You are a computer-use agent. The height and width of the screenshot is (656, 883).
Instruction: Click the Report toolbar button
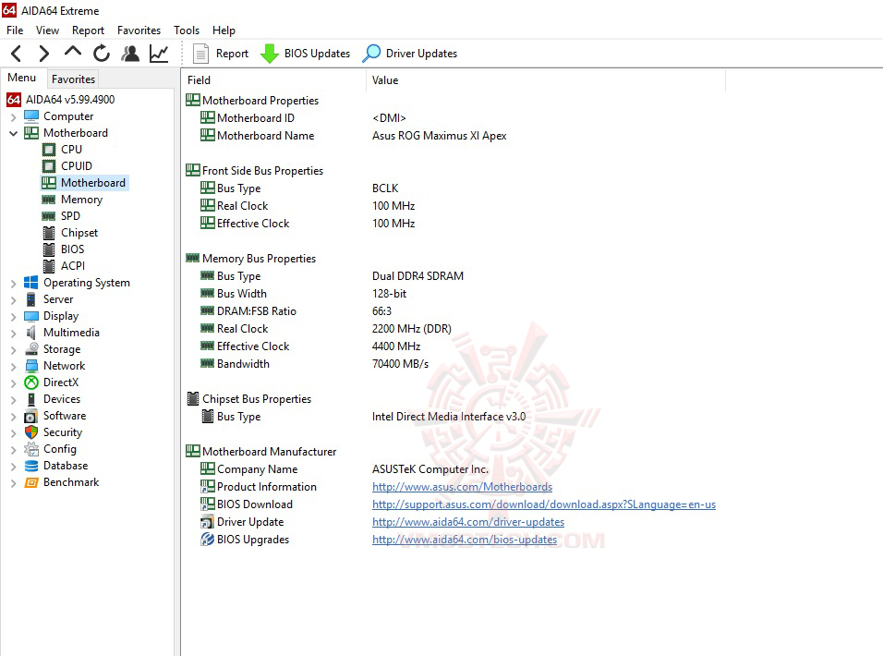coord(220,54)
